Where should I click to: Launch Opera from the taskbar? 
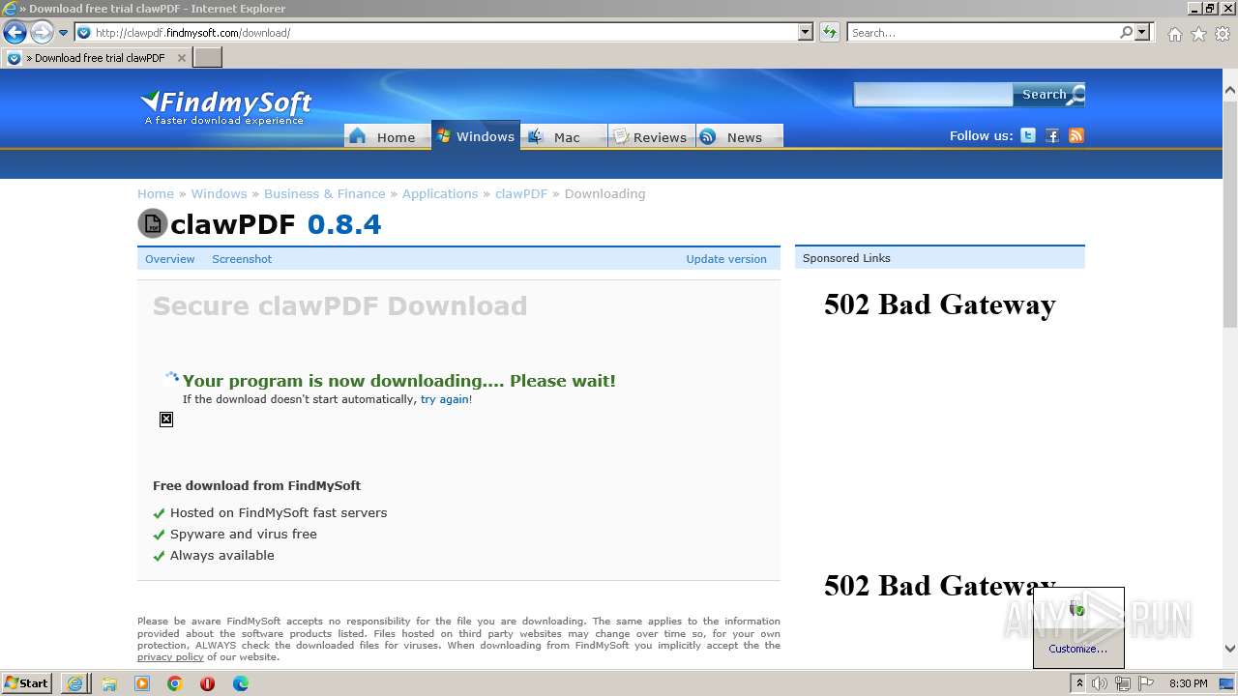tap(207, 683)
